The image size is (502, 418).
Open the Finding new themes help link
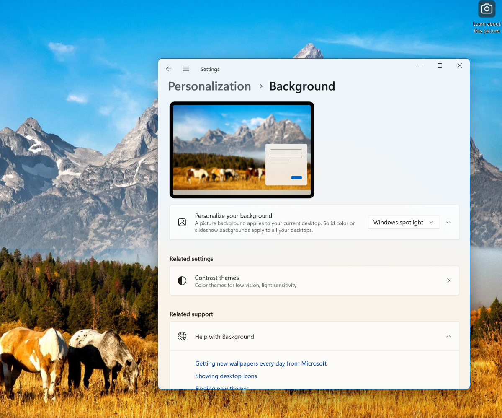(x=222, y=387)
